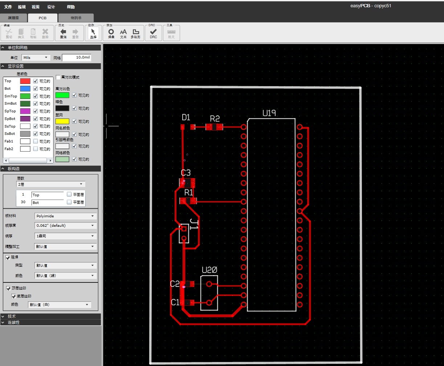This screenshot has height=366, width=444.
Task: Open the silkscreen color dropdown
Action: tap(60, 305)
